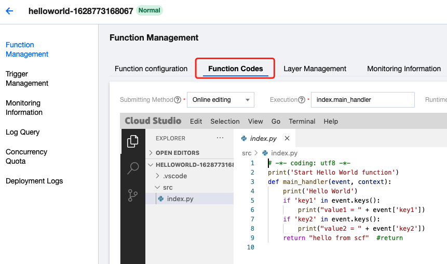447x264 pixels.
Task: Open the Selection menu
Action: [225, 121]
